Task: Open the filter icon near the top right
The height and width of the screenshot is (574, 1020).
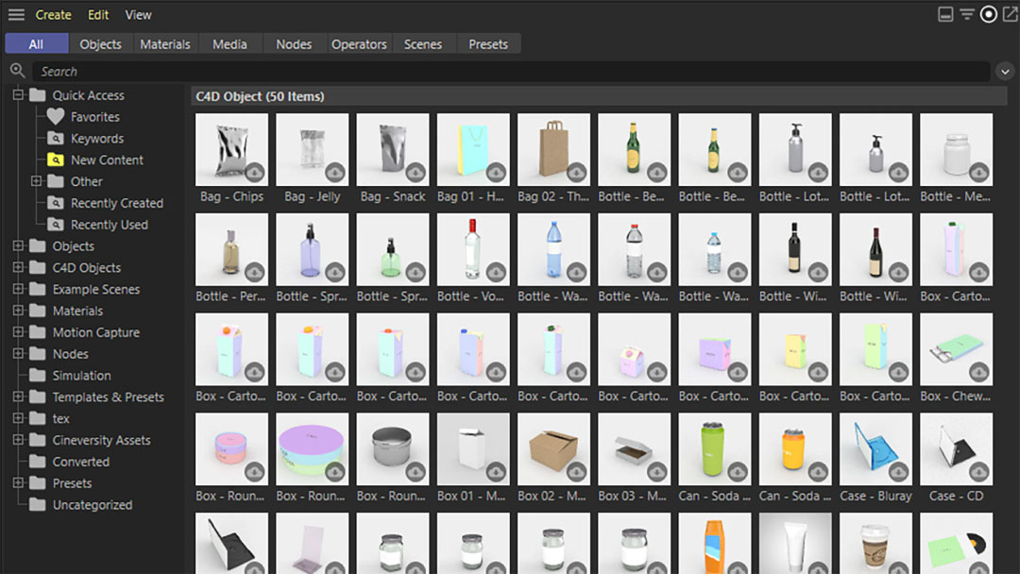Action: tap(968, 14)
